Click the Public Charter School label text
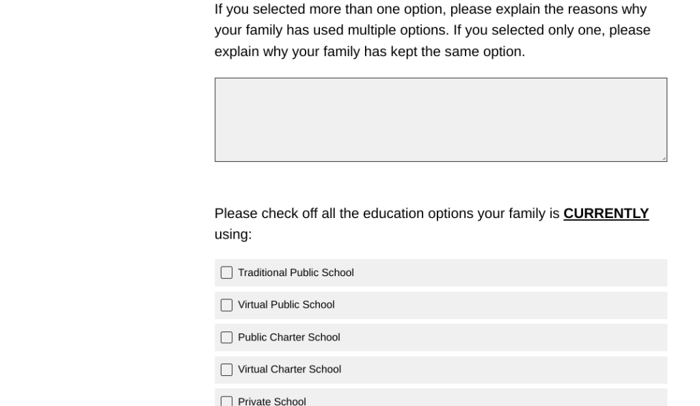Image resolution: width=700 pixels, height=406 pixels. (288, 338)
